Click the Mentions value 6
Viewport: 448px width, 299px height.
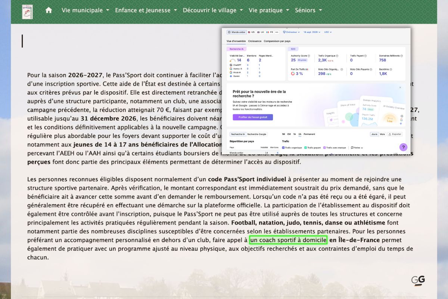[x=248, y=60]
